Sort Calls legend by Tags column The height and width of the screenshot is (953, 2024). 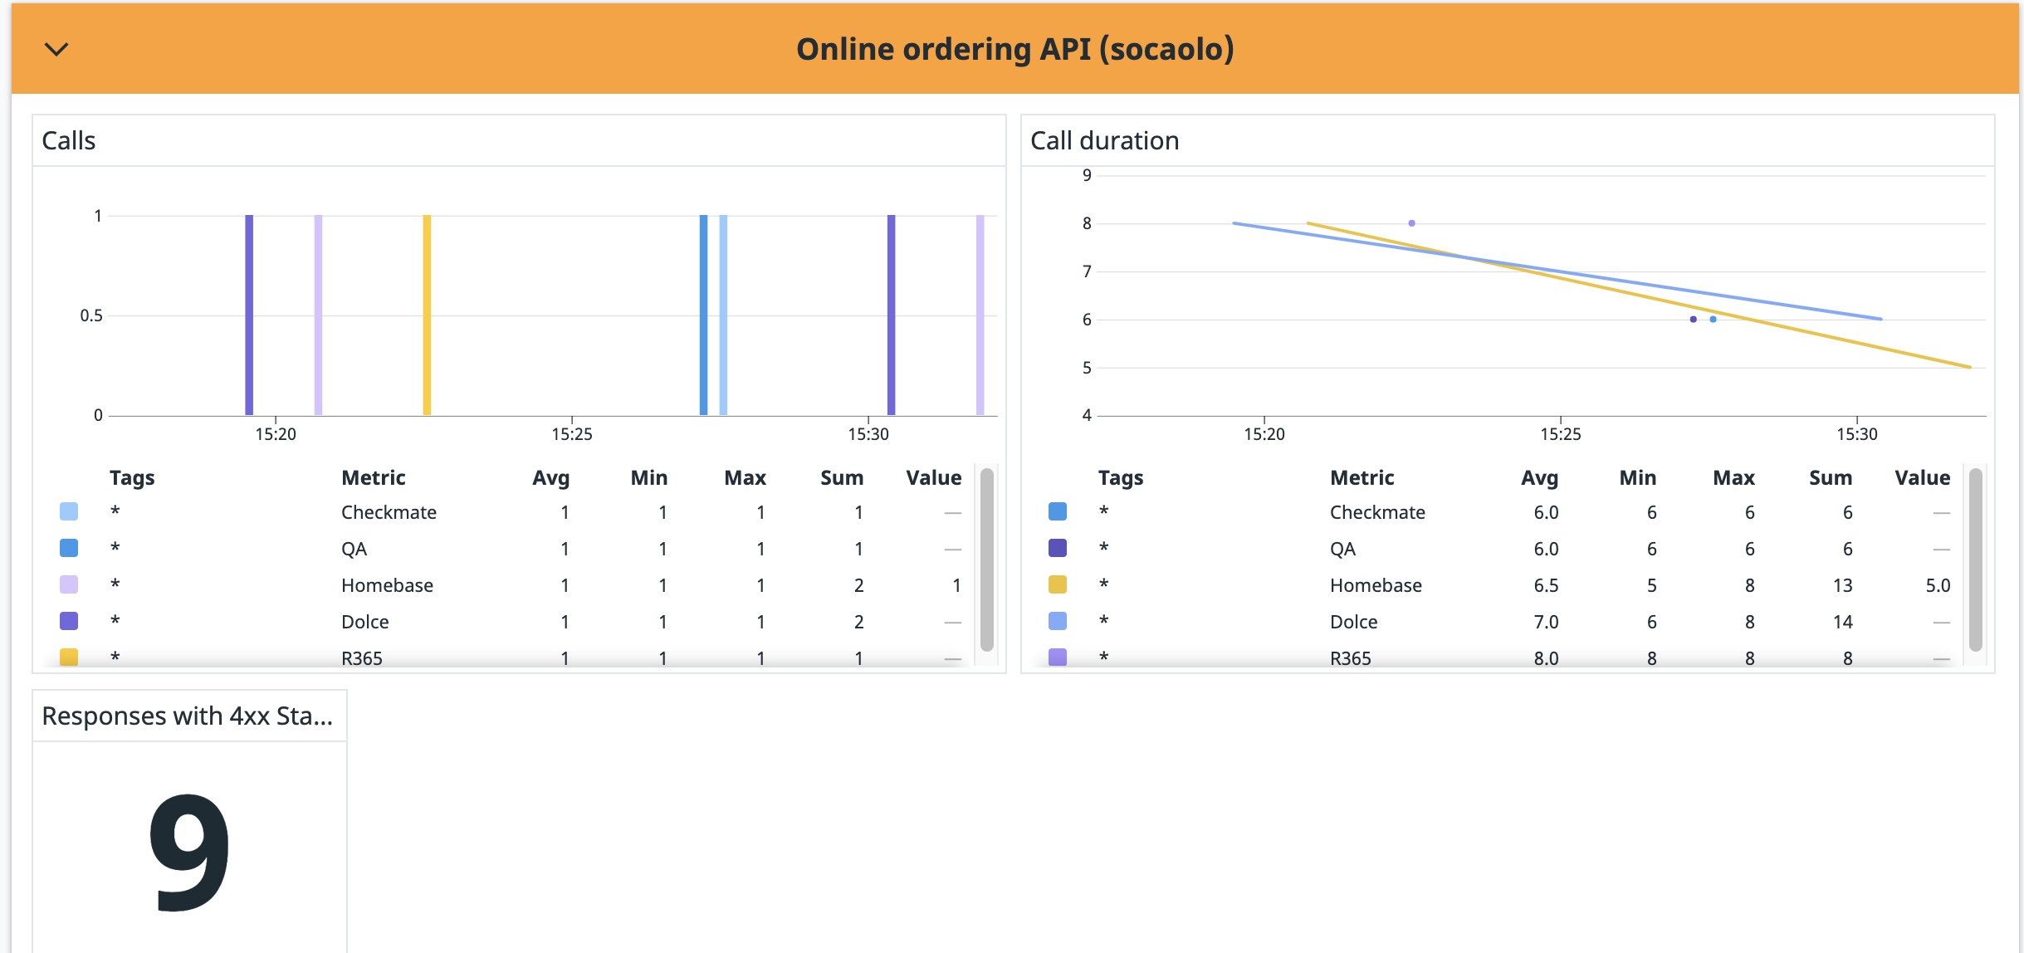coord(132,478)
